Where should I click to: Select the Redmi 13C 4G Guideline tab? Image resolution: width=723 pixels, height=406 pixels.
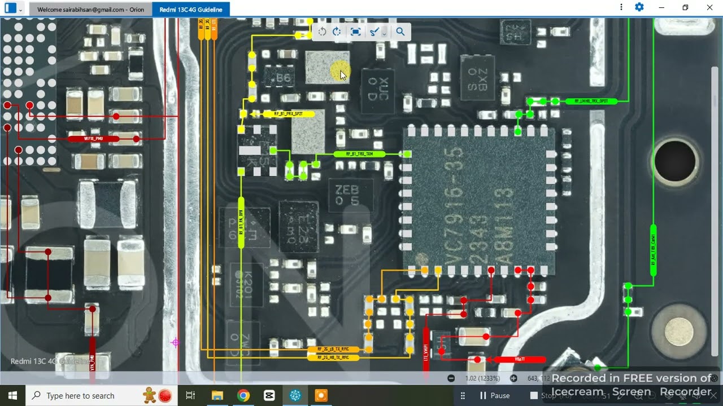191,10
